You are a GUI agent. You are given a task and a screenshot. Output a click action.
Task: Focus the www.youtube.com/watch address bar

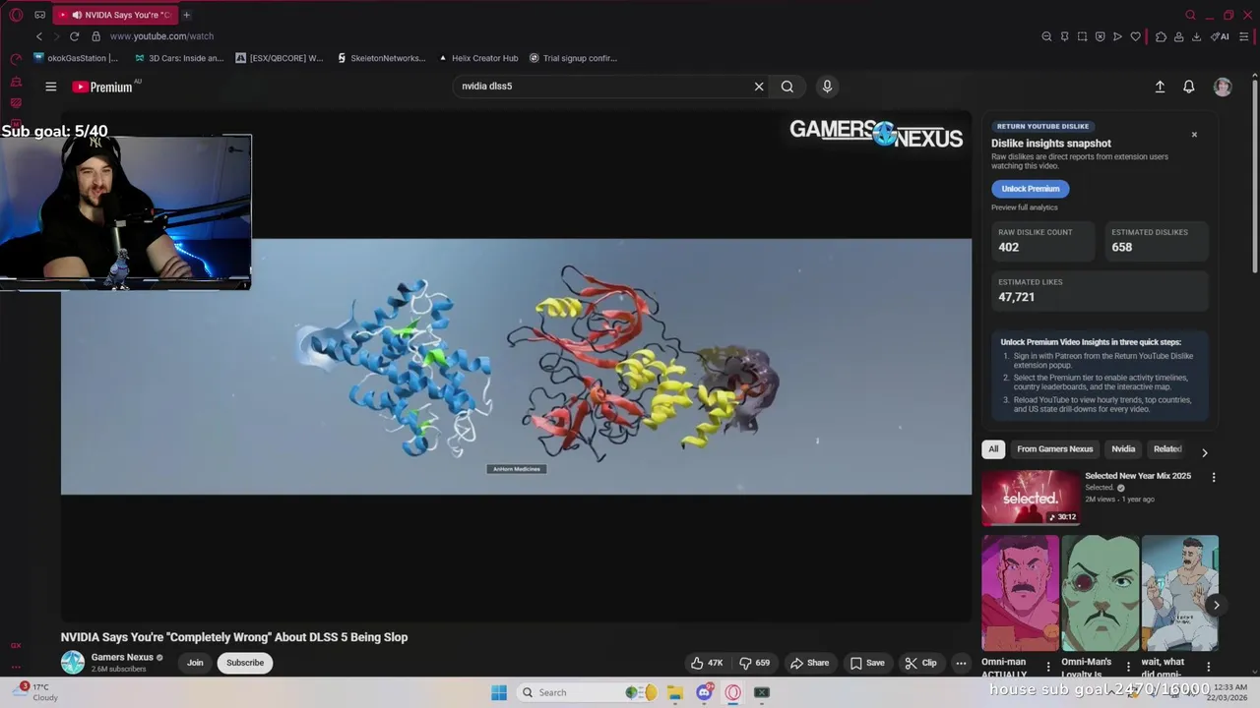(161, 36)
